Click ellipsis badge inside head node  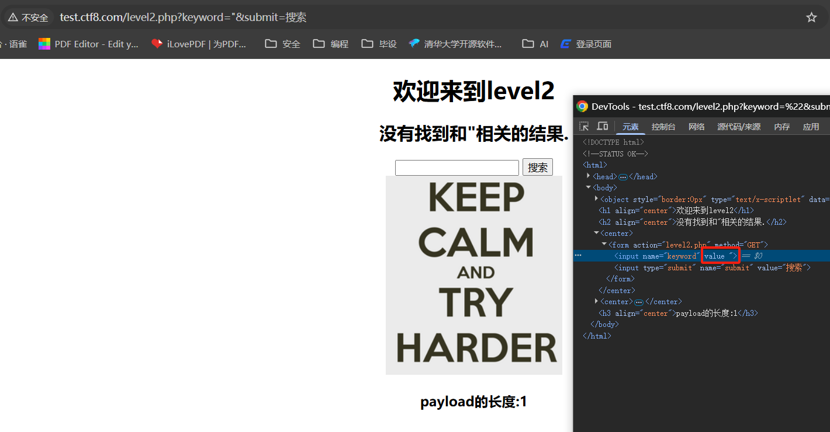(623, 177)
